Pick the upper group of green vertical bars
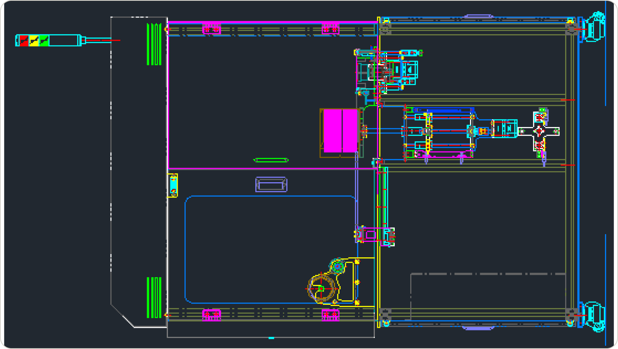Screen dimensions: 618x349 point(154,44)
